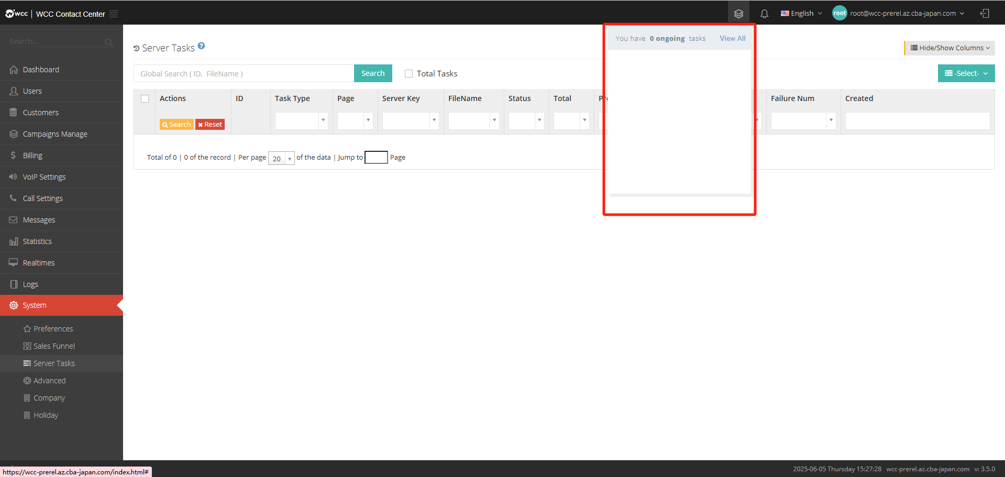Image resolution: width=1005 pixels, height=477 pixels.
Task: Click the Statistics bar chart icon
Action: tap(14, 241)
